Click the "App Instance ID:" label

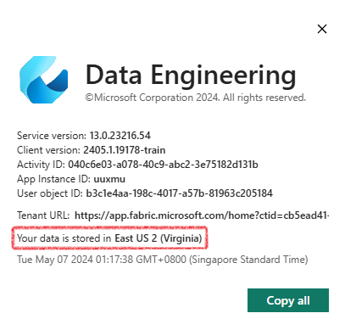point(53,179)
